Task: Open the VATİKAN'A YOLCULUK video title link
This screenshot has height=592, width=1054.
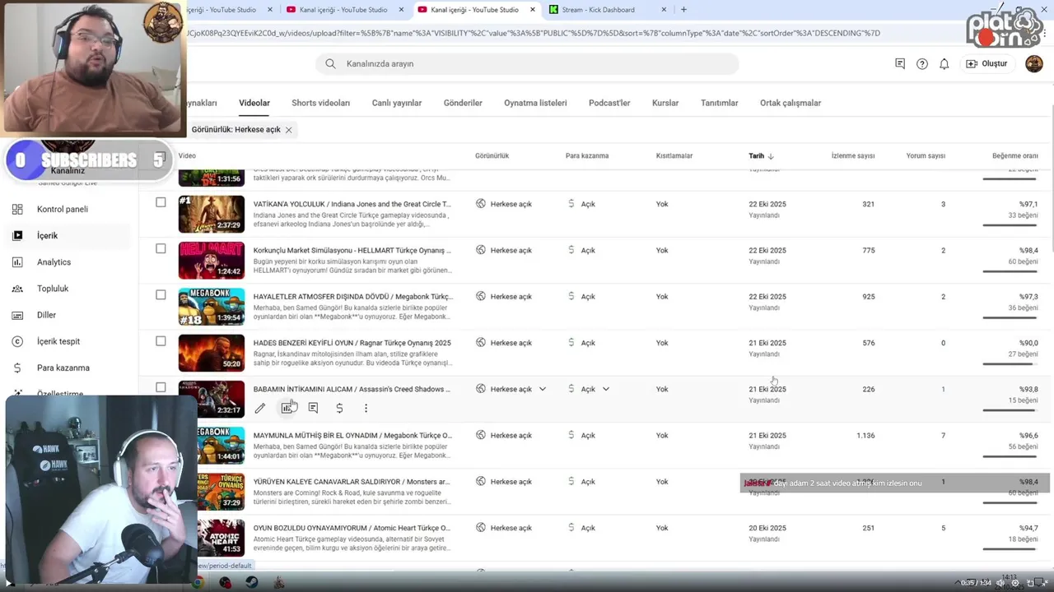Action: [352, 204]
